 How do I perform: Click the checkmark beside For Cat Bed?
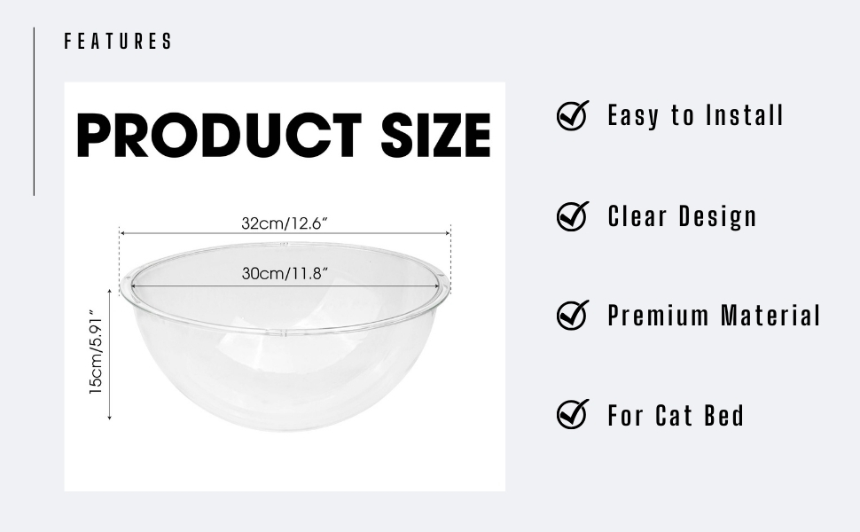(x=573, y=414)
